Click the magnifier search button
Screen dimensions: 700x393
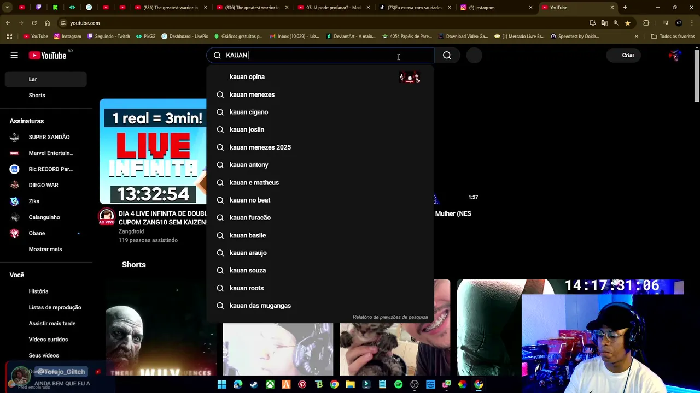pos(447,55)
